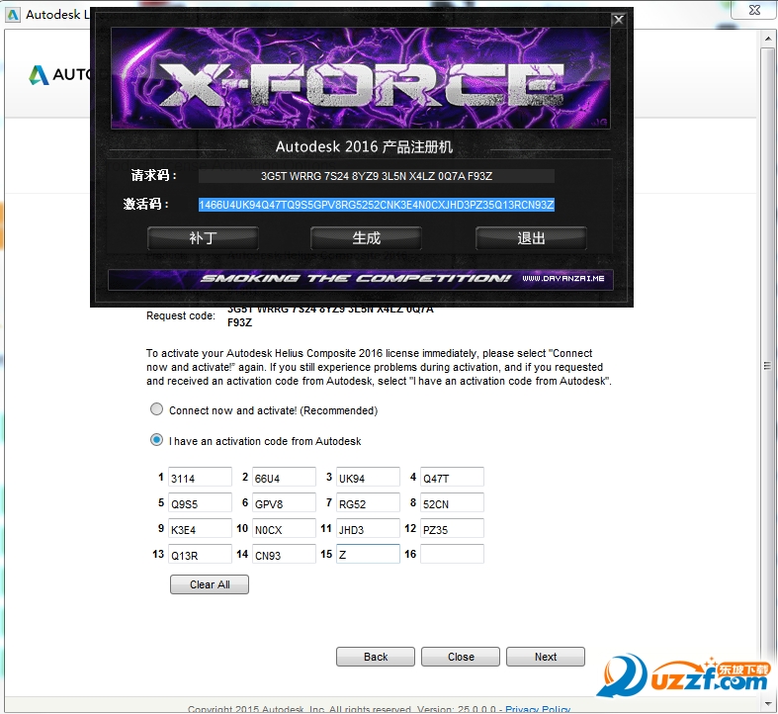Image resolution: width=778 pixels, height=714 pixels.
Task: Click the Autodesk title bar icon
Action: point(13,15)
